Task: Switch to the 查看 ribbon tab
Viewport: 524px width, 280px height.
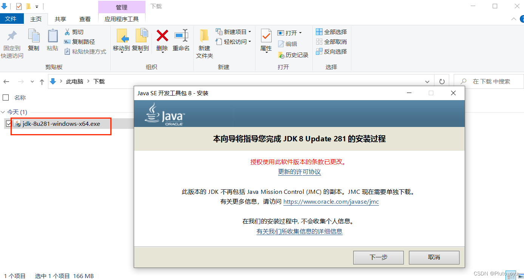Action: [x=85, y=19]
